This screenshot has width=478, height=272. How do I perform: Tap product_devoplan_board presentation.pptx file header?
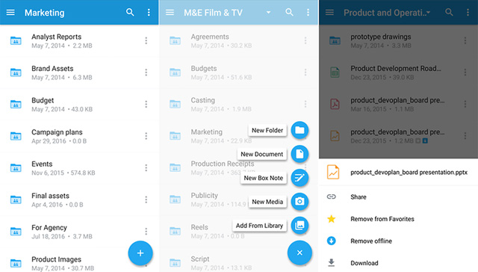click(398, 173)
